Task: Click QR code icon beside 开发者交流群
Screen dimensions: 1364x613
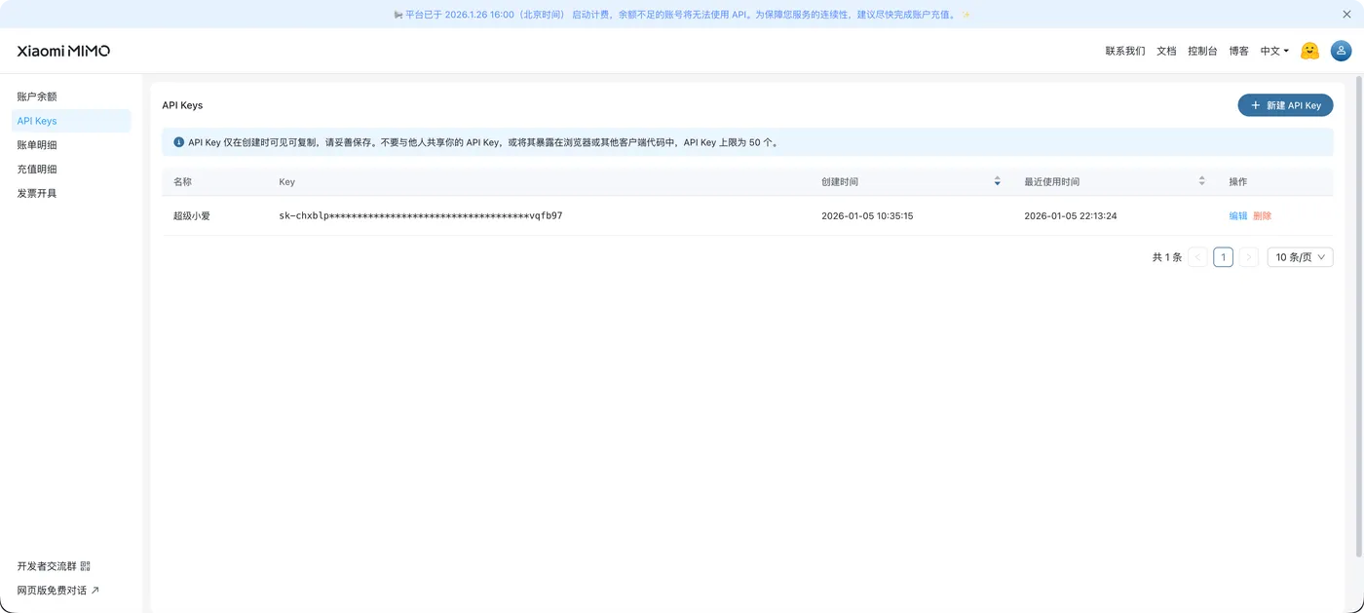Action: pos(86,565)
